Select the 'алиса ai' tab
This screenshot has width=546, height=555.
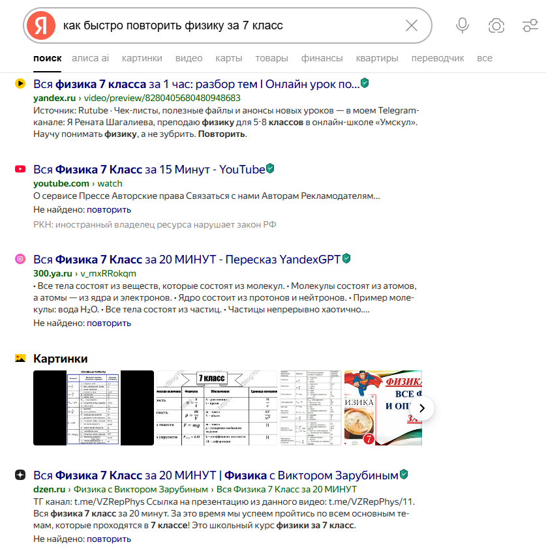pos(91,58)
